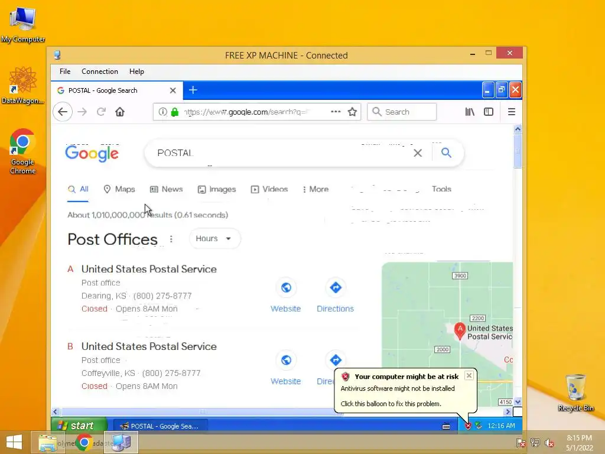Select remote desktop app in host taskbar
Image resolution: width=605 pixels, height=454 pixels.
click(x=121, y=442)
